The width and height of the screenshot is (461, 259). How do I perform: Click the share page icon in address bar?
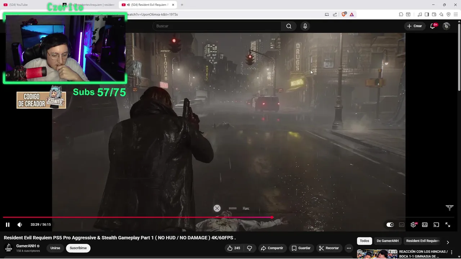click(x=335, y=14)
